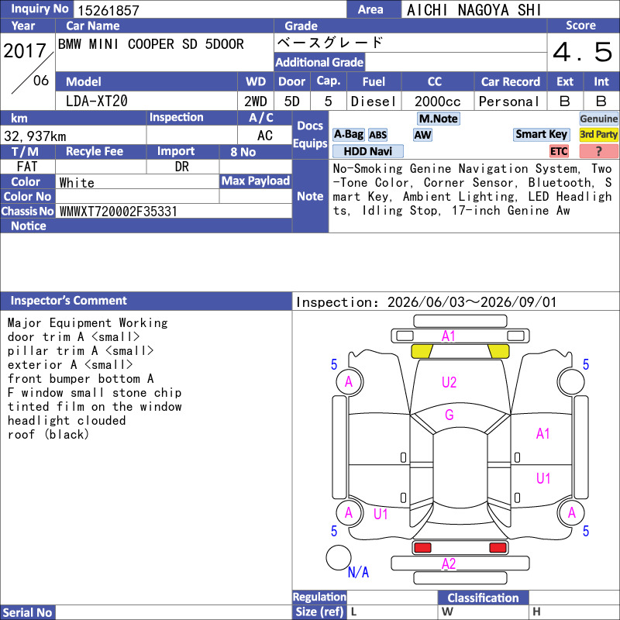Viewport: 620px width, 620px height.
Task: Select the AW equipment badge
Action: pyautogui.click(x=422, y=135)
